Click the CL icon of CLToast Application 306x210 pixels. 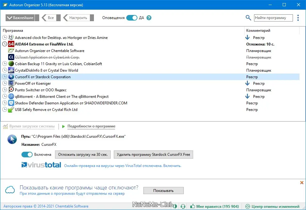point(11,57)
